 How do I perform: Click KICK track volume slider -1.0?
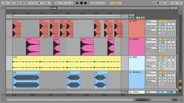(x=163, y=24)
